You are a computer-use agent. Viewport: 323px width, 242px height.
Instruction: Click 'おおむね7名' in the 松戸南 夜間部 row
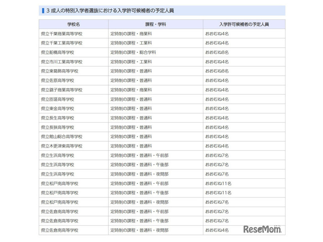click(x=217, y=202)
